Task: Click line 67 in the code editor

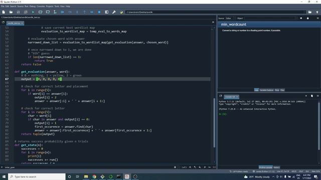Action: point(112,79)
